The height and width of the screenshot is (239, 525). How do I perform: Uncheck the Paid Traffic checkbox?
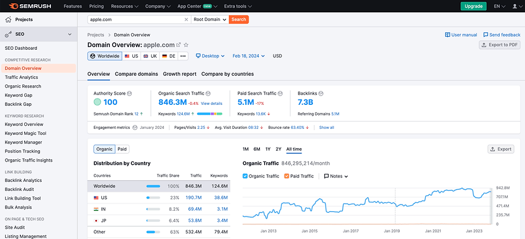pos(287,176)
